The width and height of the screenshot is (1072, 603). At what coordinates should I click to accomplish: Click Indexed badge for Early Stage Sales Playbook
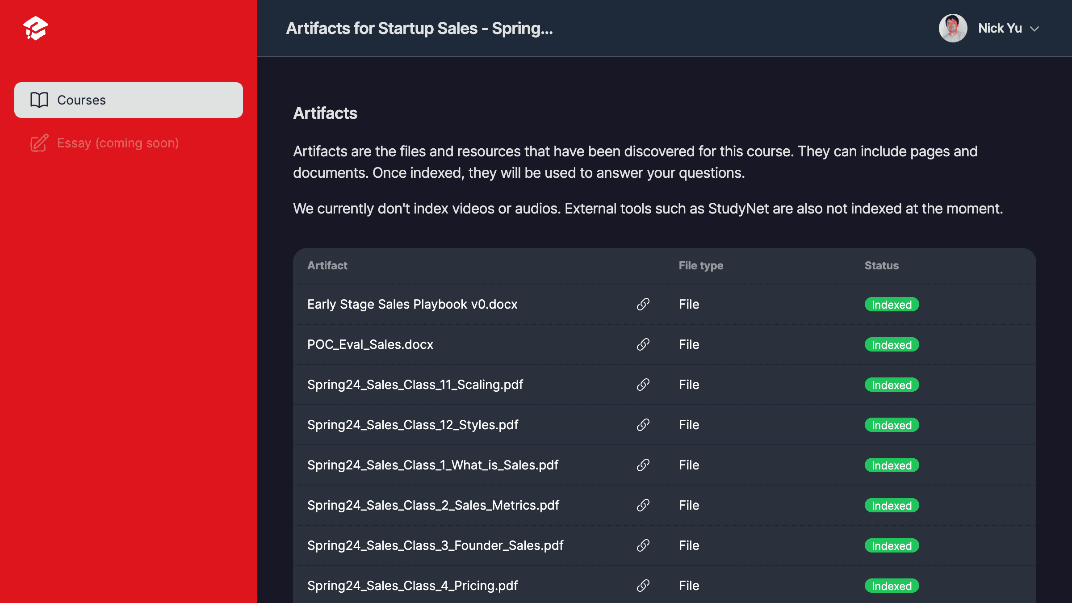[x=892, y=305]
